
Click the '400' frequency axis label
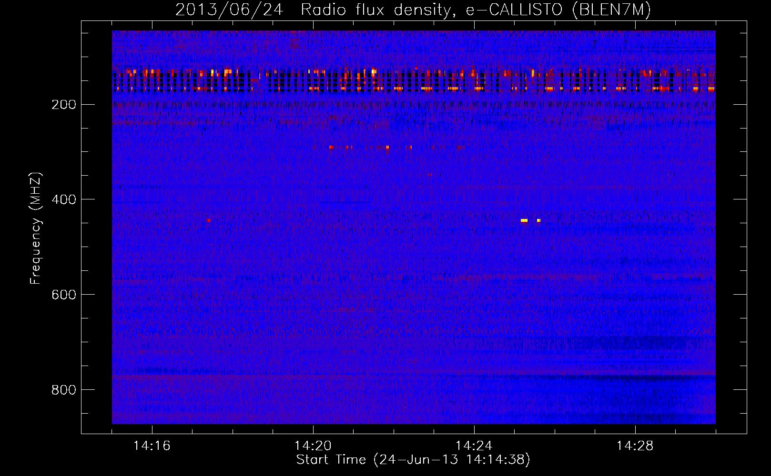point(64,199)
